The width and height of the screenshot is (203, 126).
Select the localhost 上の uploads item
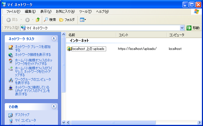click(89, 49)
